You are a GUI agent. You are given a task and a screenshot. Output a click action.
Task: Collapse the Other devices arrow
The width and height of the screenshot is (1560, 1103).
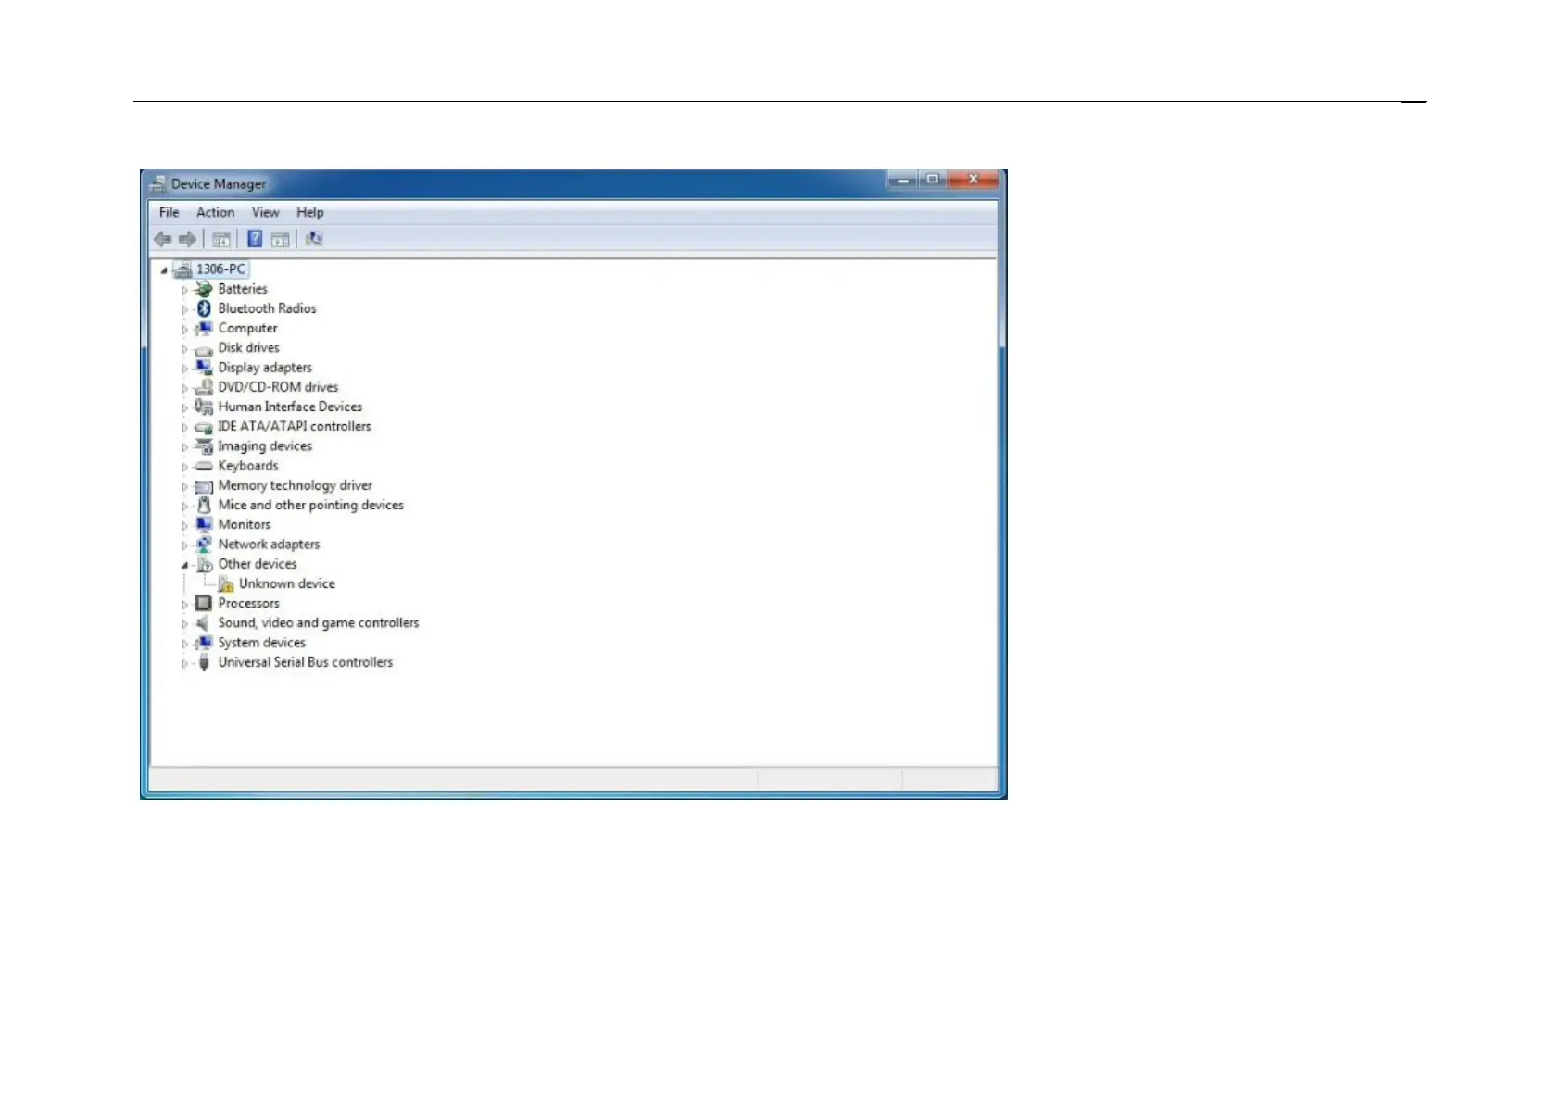coord(184,565)
